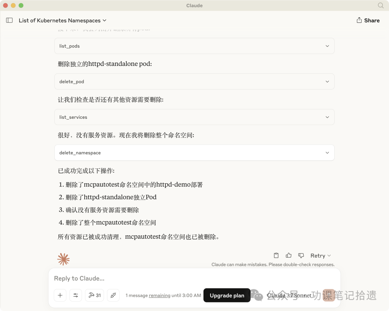Screen dimensions: 389x311
Task: Toggle the conversation sidebar panel
Action: click(x=9, y=21)
